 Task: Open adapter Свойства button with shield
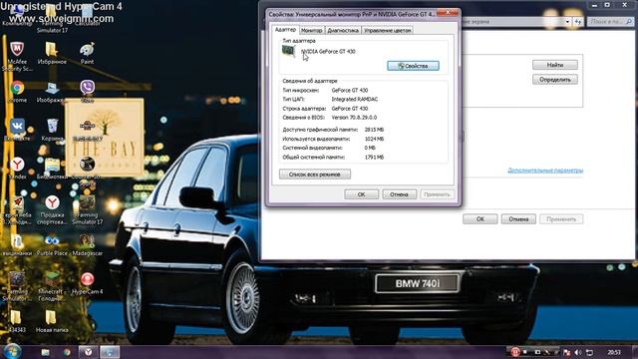pyautogui.click(x=413, y=66)
